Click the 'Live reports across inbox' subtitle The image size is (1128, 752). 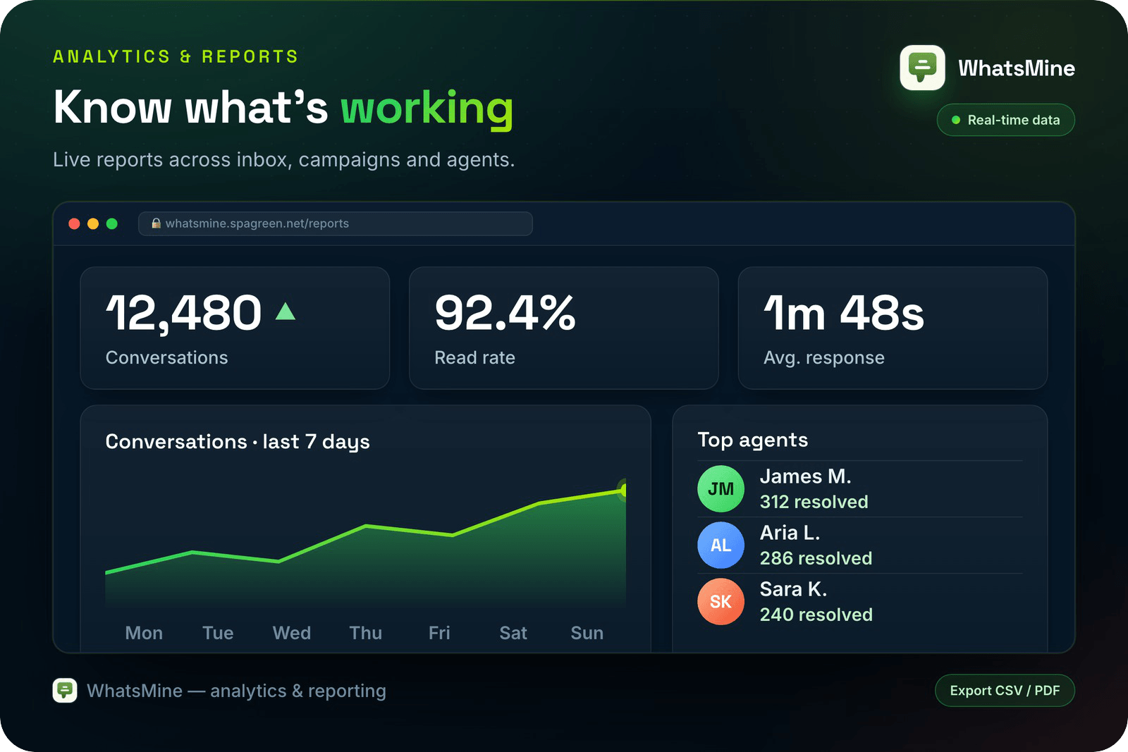click(283, 160)
